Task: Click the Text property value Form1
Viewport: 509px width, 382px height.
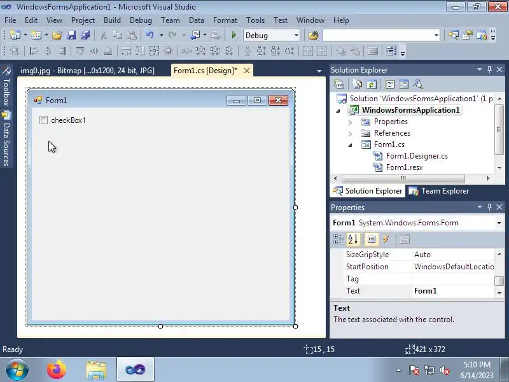Action: [453, 291]
